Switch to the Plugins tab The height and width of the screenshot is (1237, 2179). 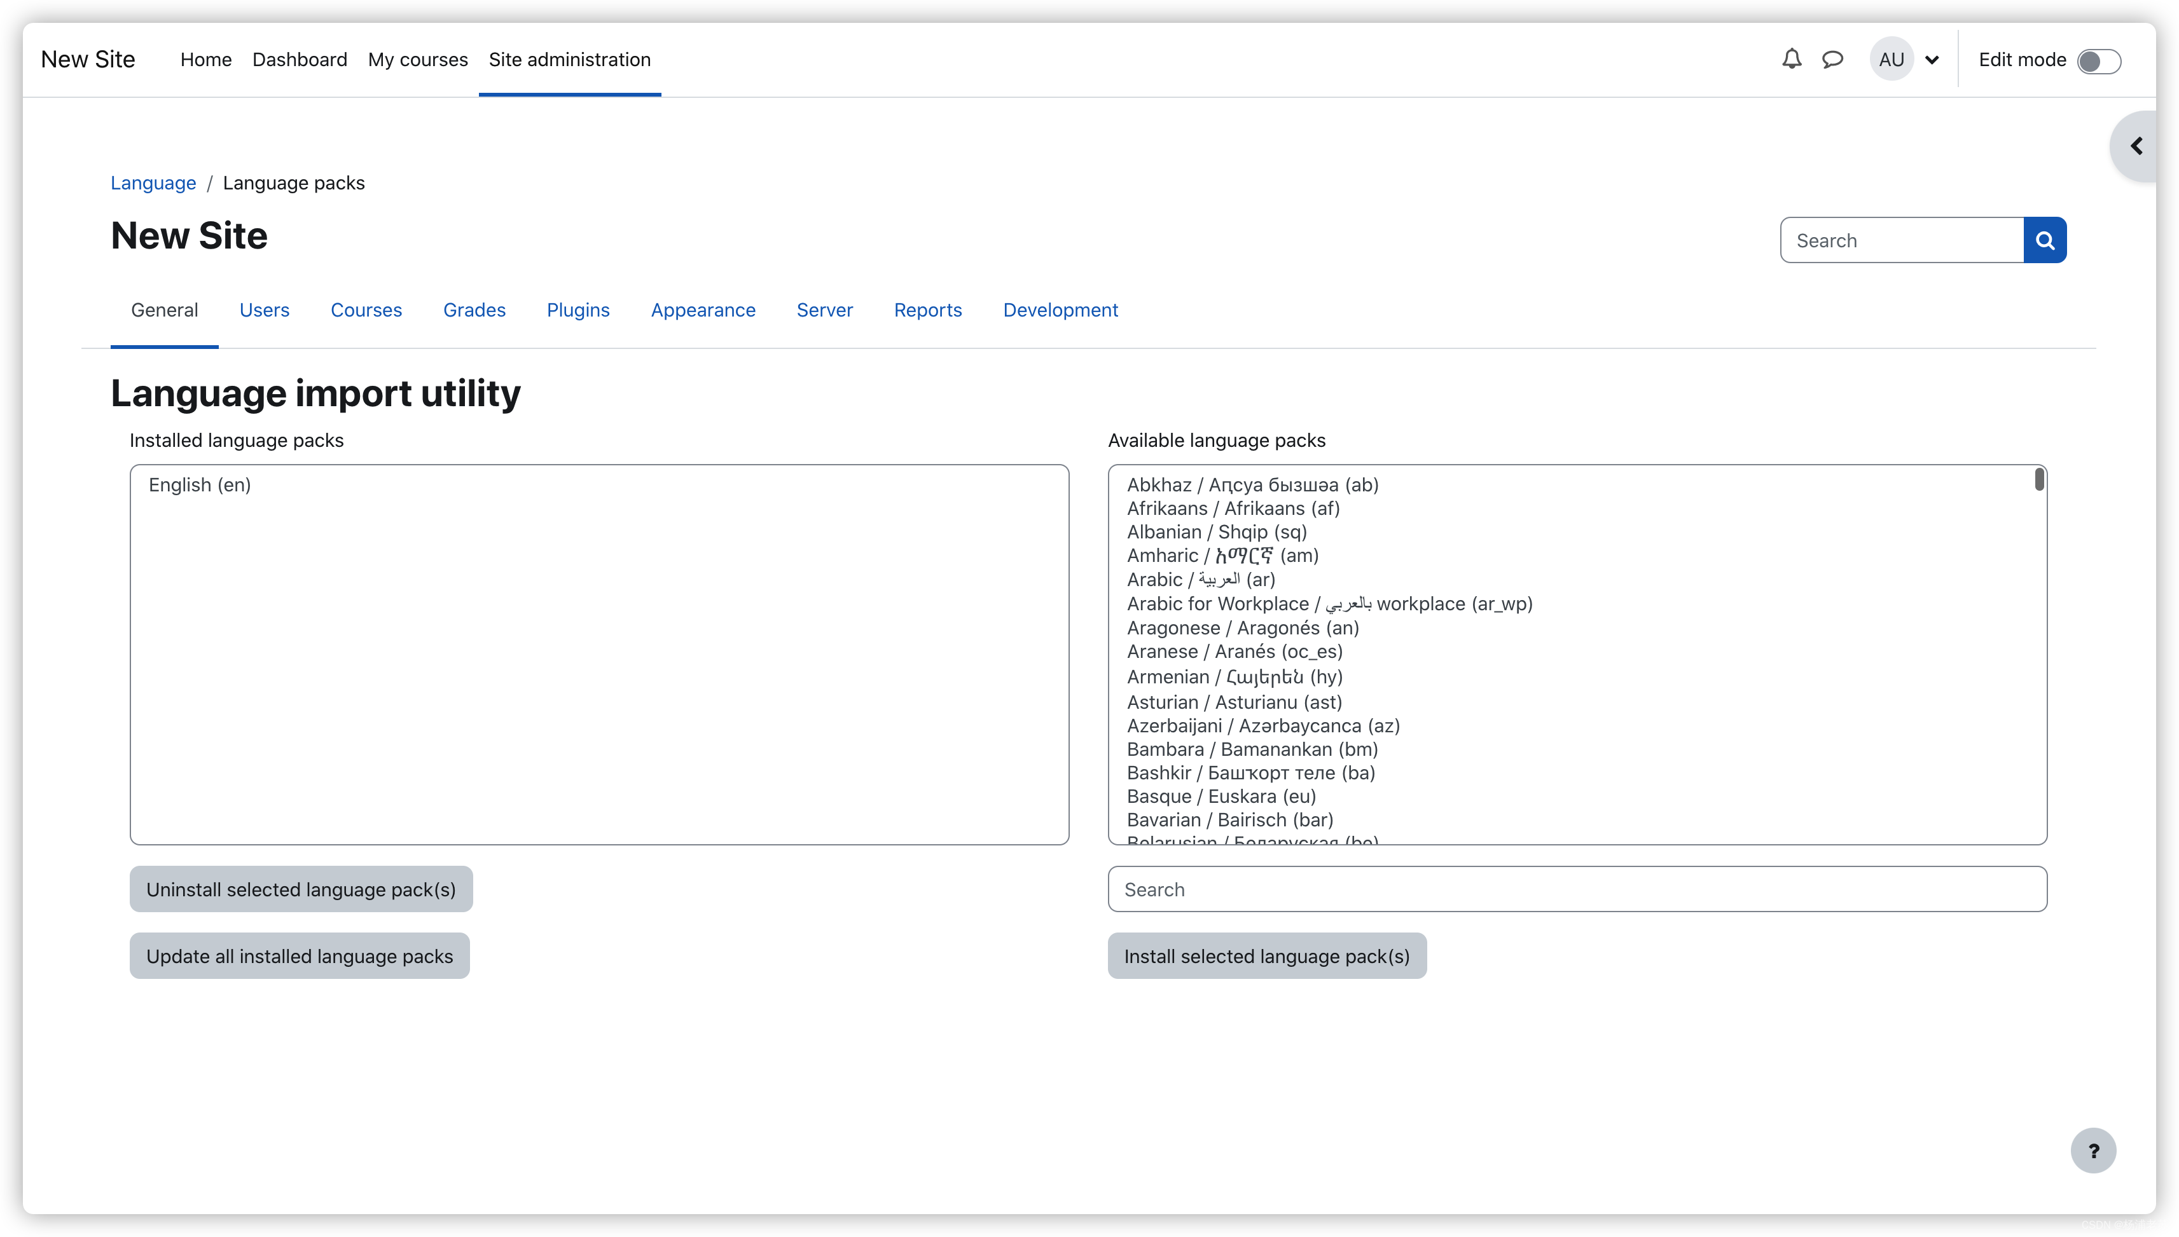point(578,310)
